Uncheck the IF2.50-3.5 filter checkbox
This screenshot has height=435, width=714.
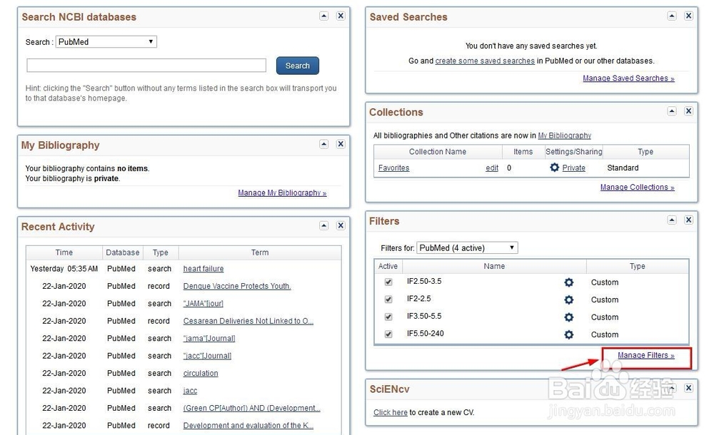click(388, 282)
